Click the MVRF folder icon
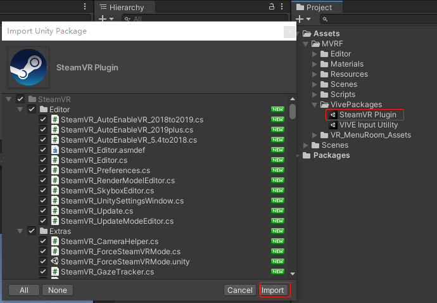437x303 pixels. [315, 44]
